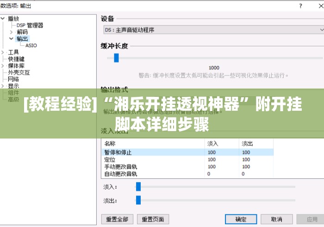324x227 pixels.
Task: Select 媒体库 in preferences tree
Action: coord(16,66)
